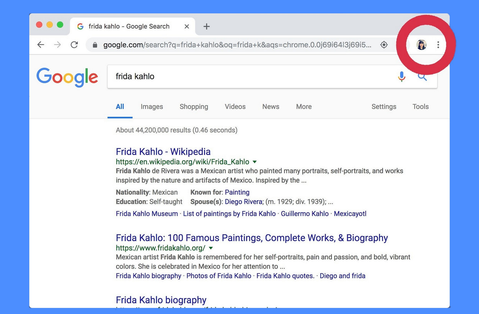Click the blue search magnifier icon

[422, 76]
